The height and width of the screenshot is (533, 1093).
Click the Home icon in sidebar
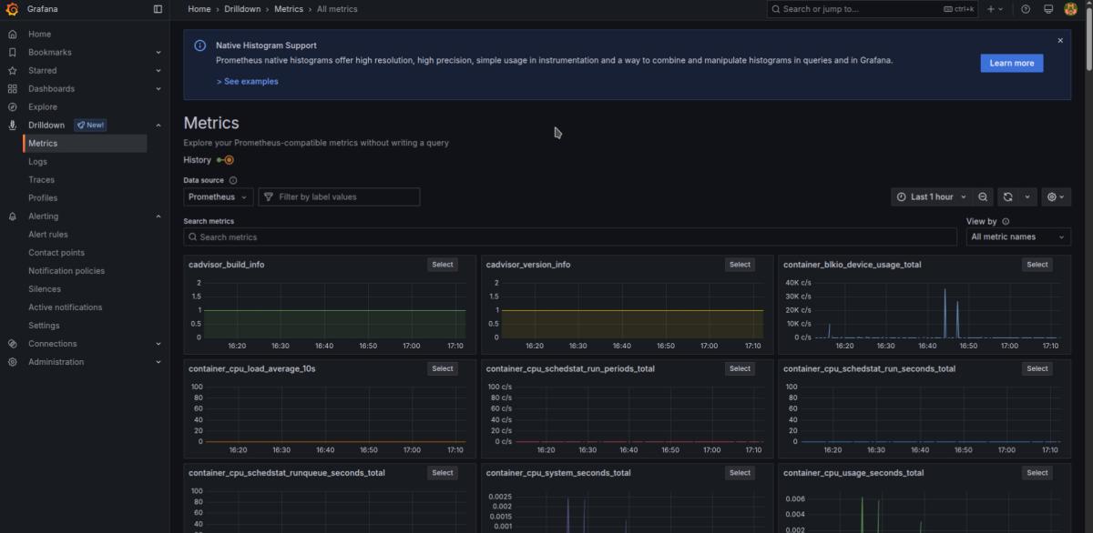coord(12,34)
